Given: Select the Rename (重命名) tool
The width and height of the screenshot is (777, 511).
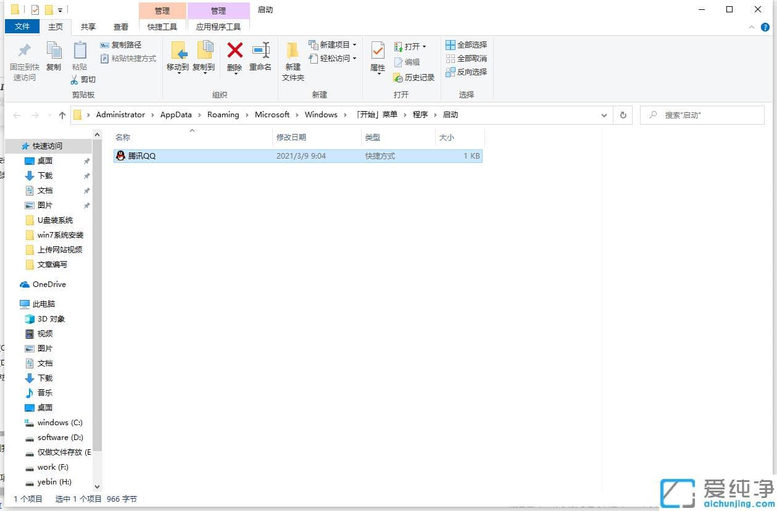Looking at the screenshot, I should click(260, 59).
